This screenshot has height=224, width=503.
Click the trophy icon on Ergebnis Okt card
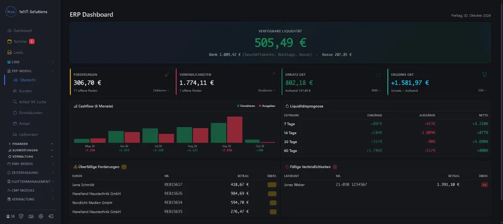[485, 75]
